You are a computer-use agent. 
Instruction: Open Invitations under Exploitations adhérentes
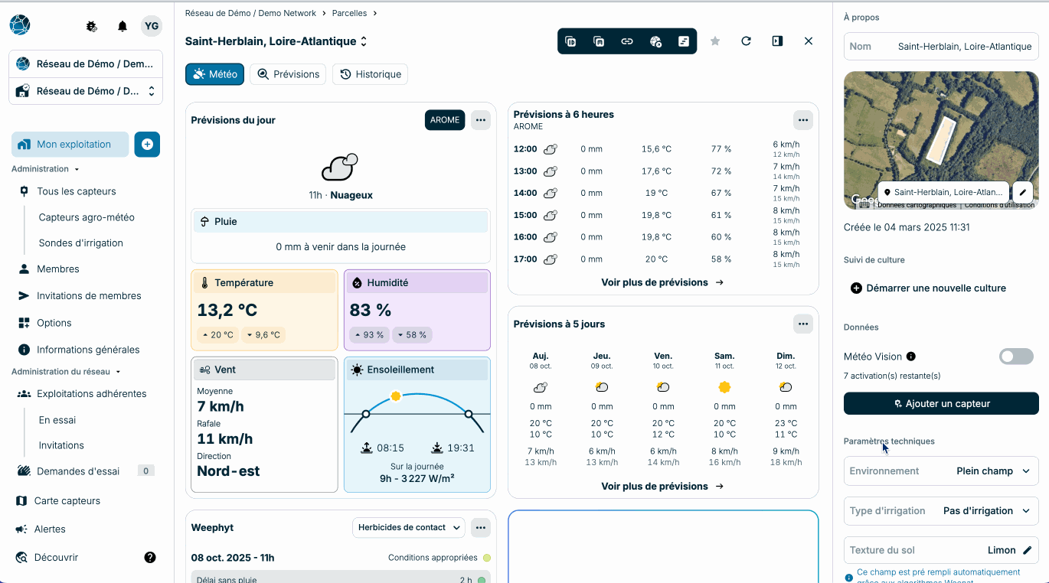click(61, 445)
